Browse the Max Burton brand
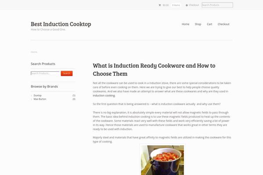Screen dimensions: 263x175 pyautogui.click(x=40, y=99)
